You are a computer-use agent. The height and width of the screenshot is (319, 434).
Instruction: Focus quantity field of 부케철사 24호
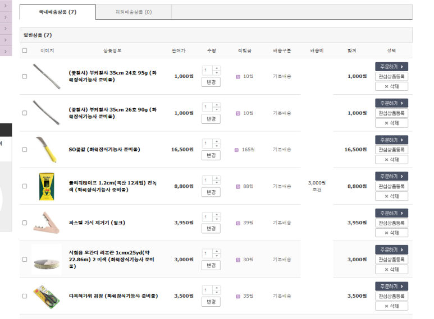pyautogui.click(x=207, y=70)
